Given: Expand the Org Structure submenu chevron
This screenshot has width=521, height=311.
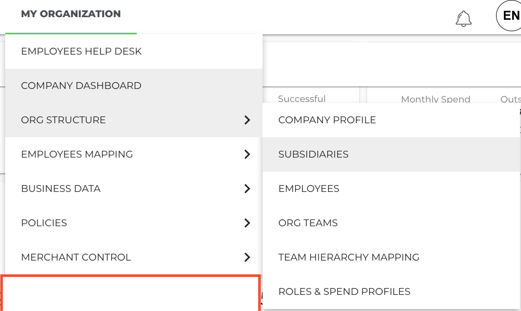Looking at the screenshot, I should pos(247,120).
